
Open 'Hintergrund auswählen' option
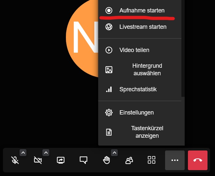[147, 69]
